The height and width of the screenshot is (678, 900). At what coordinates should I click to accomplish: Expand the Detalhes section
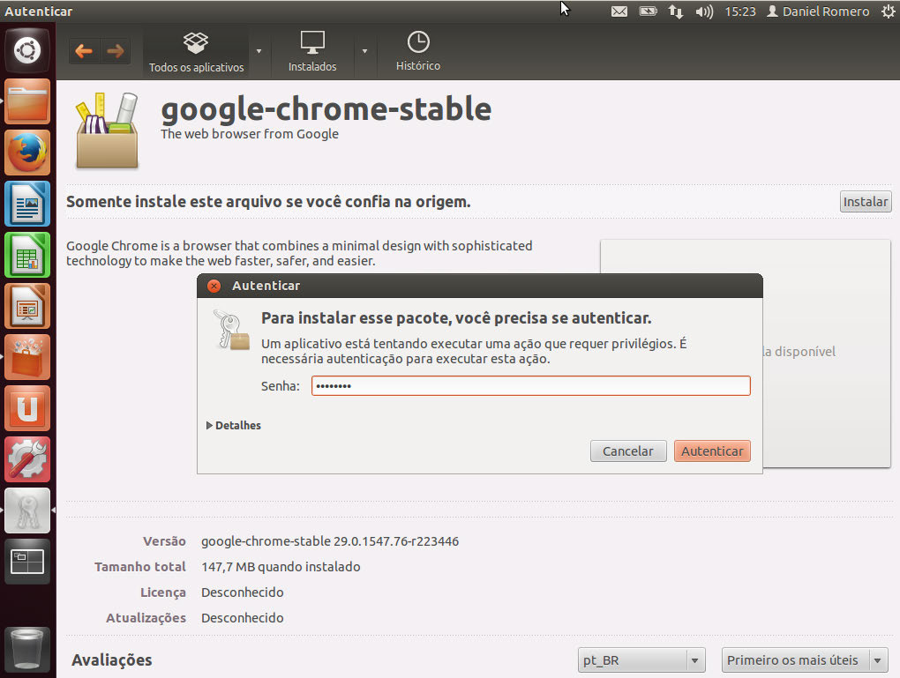pos(234,425)
